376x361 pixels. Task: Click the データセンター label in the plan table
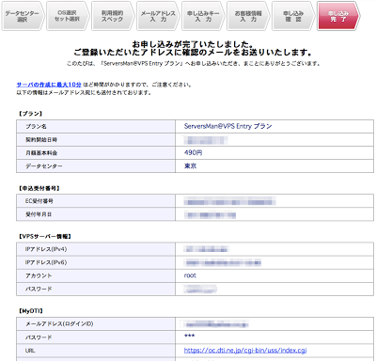(96, 165)
